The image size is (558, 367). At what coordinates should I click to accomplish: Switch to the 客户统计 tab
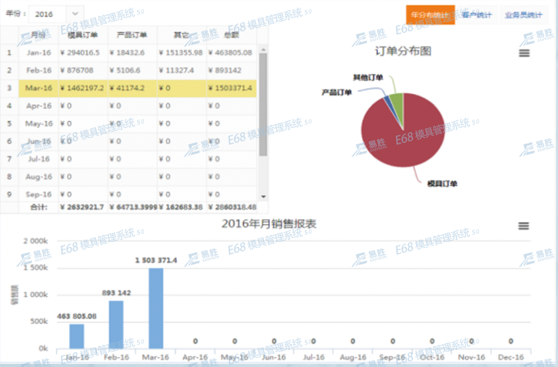(x=477, y=15)
